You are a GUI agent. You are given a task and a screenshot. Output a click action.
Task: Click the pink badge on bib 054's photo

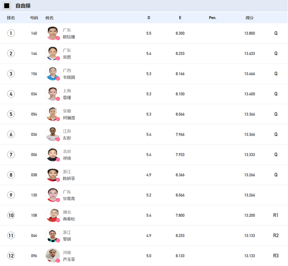pyautogui.click(x=58, y=119)
